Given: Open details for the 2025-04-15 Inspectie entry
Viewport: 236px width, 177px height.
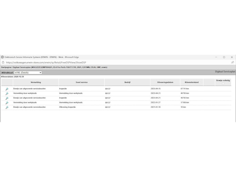Looking at the screenshot, I should pyautogui.click(x=7, y=89).
